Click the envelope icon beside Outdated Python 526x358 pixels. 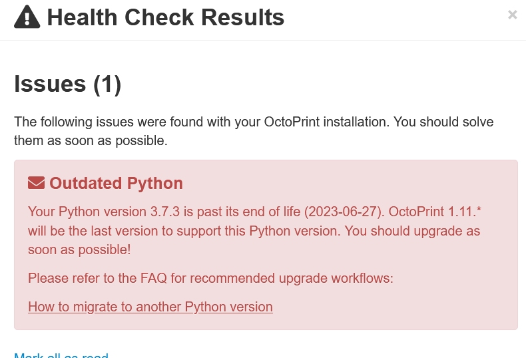click(x=36, y=183)
